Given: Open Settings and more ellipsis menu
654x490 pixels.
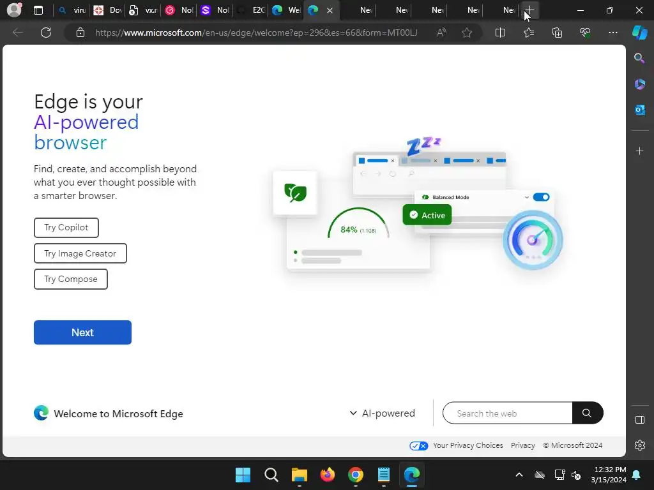Looking at the screenshot, I should [612, 33].
